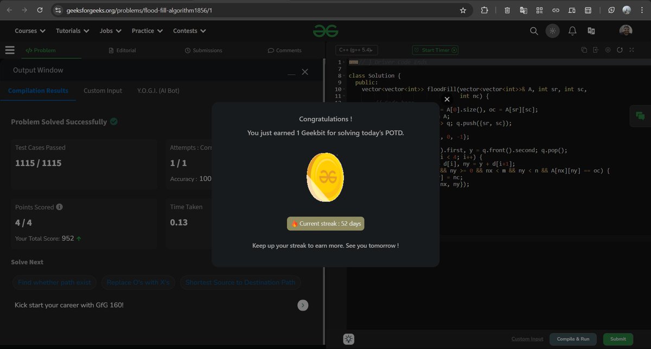Reset the code with the refresh icon
Screen dimensions: 651x349
point(620,50)
